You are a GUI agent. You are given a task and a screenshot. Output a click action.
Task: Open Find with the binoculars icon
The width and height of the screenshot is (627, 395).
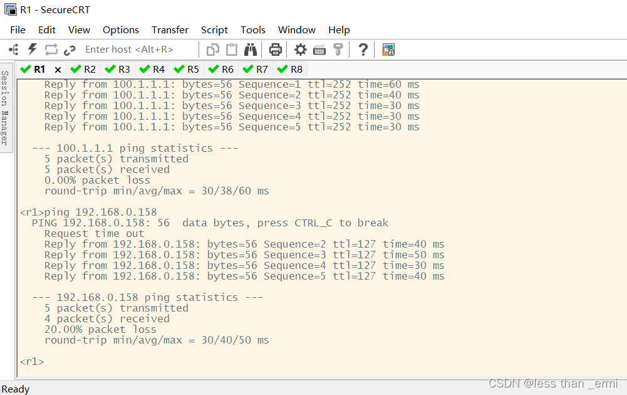(x=251, y=50)
